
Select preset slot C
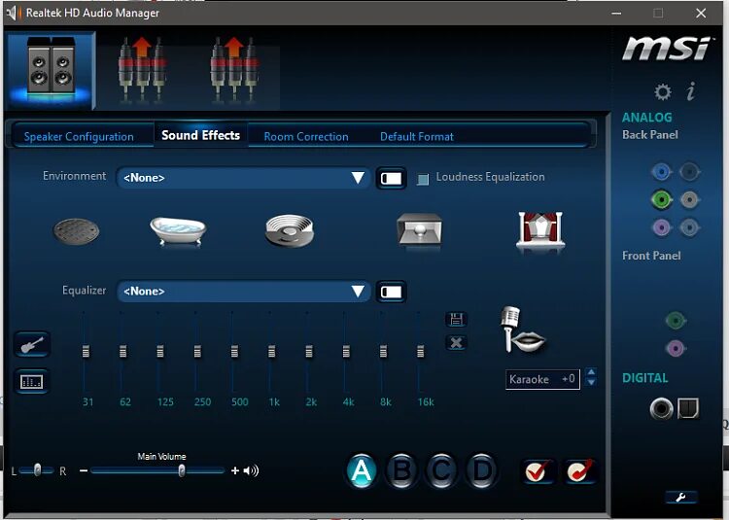441,470
